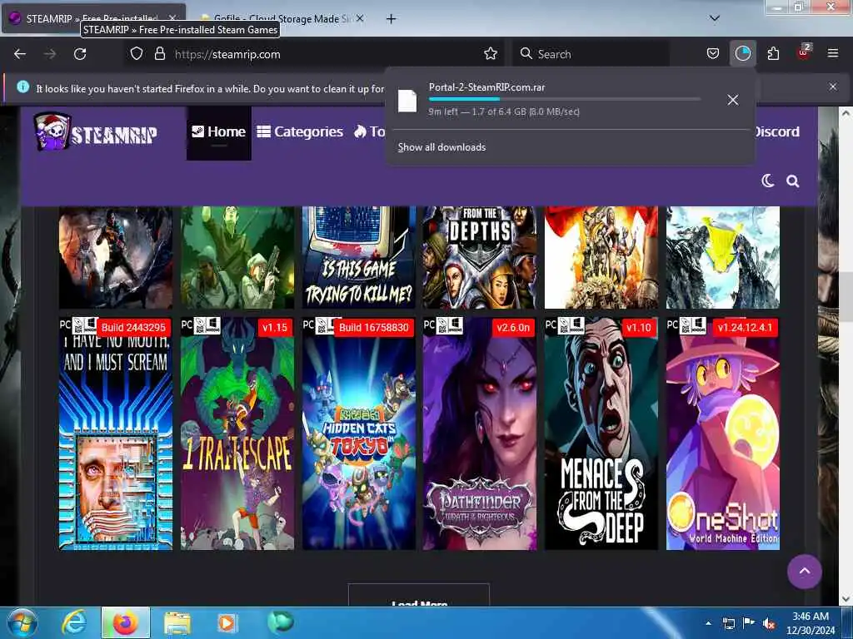Image resolution: width=853 pixels, height=639 pixels.
Task: Open uBlock extension icon with badge
Action: (x=804, y=52)
